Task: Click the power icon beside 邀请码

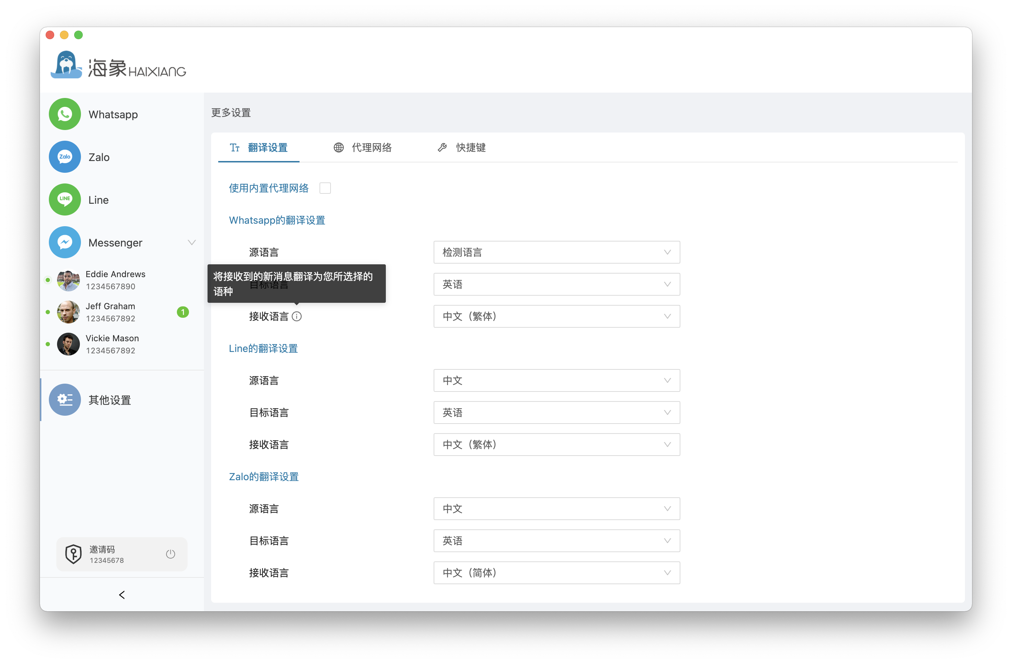Action: click(x=170, y=554)
